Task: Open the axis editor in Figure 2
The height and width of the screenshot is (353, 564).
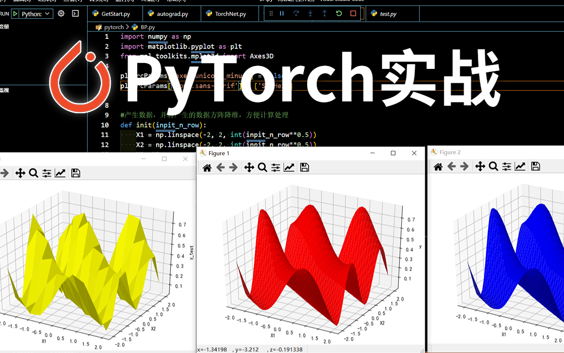Action: tap(520, 166)
